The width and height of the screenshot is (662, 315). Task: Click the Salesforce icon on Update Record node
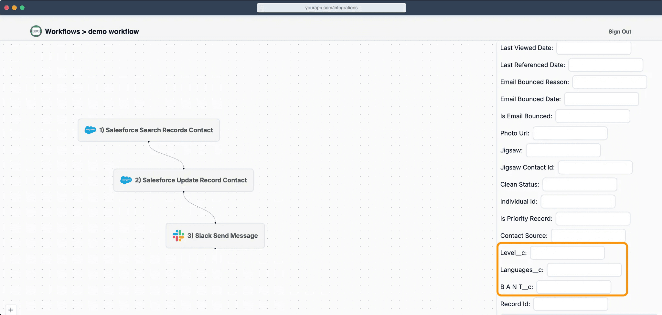pos(126,180)
